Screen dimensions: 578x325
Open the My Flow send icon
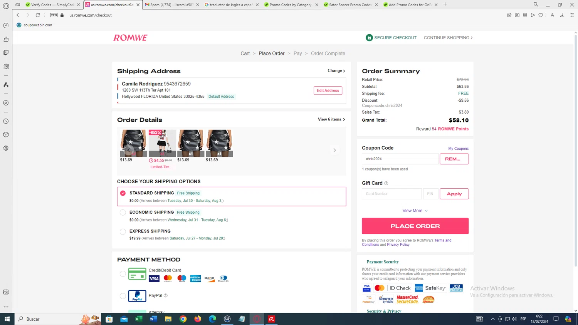click(533, 15)
